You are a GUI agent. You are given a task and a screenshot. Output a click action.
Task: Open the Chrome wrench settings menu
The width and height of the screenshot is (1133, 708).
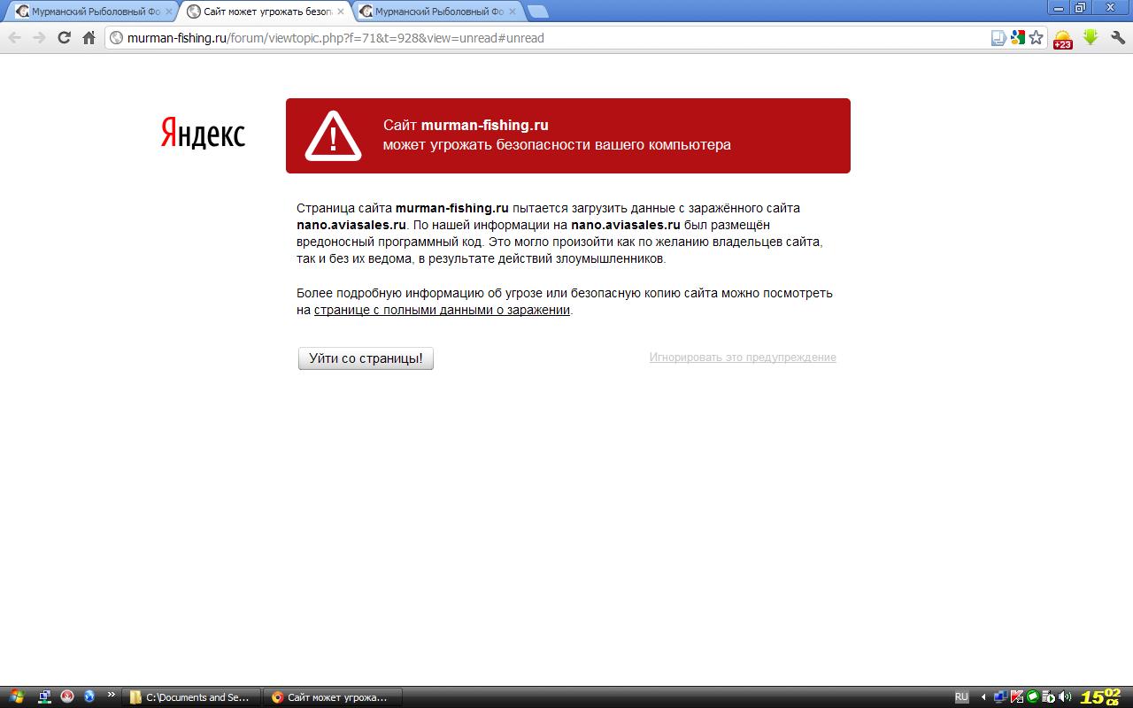tap(1117, 37)
